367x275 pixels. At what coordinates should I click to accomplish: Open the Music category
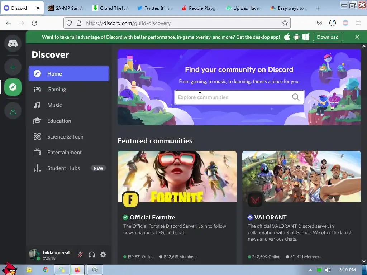point(69,105)
